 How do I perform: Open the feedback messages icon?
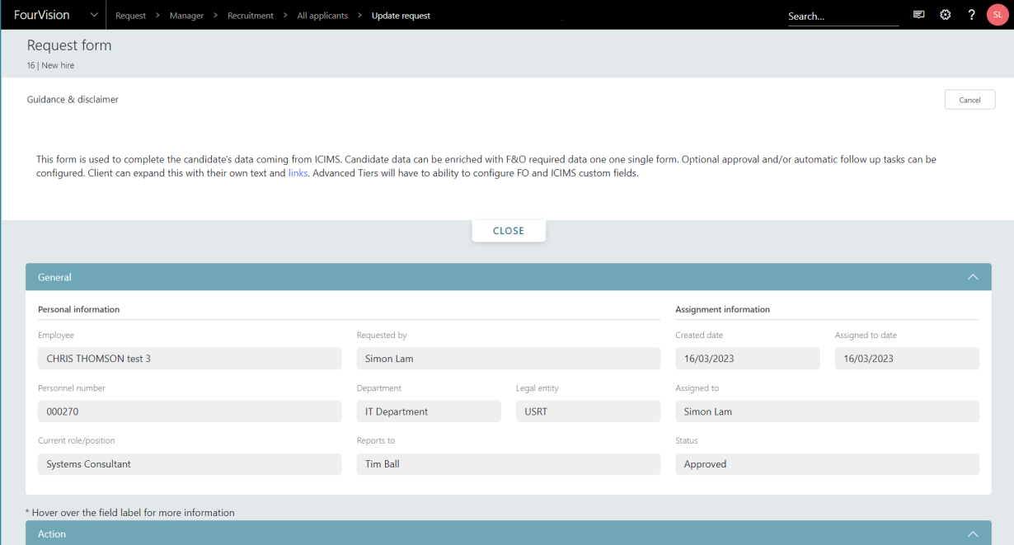(x=918, y=15)
